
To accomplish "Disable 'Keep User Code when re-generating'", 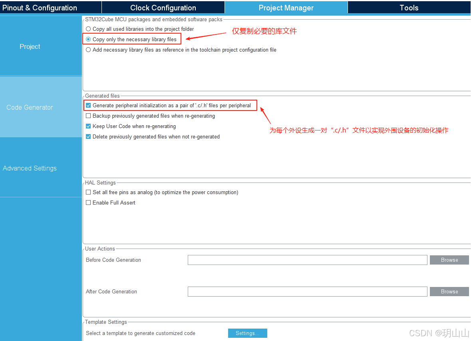I will 88,126.
